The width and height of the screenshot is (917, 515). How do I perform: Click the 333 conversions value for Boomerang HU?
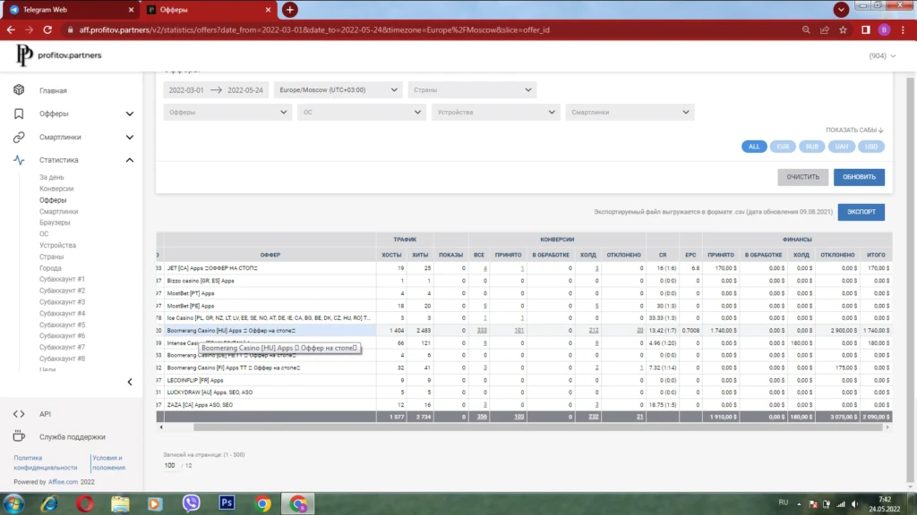(481, 331)
